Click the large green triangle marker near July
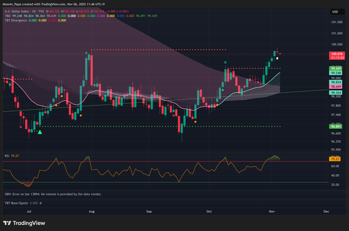 [x=40, y=132]
